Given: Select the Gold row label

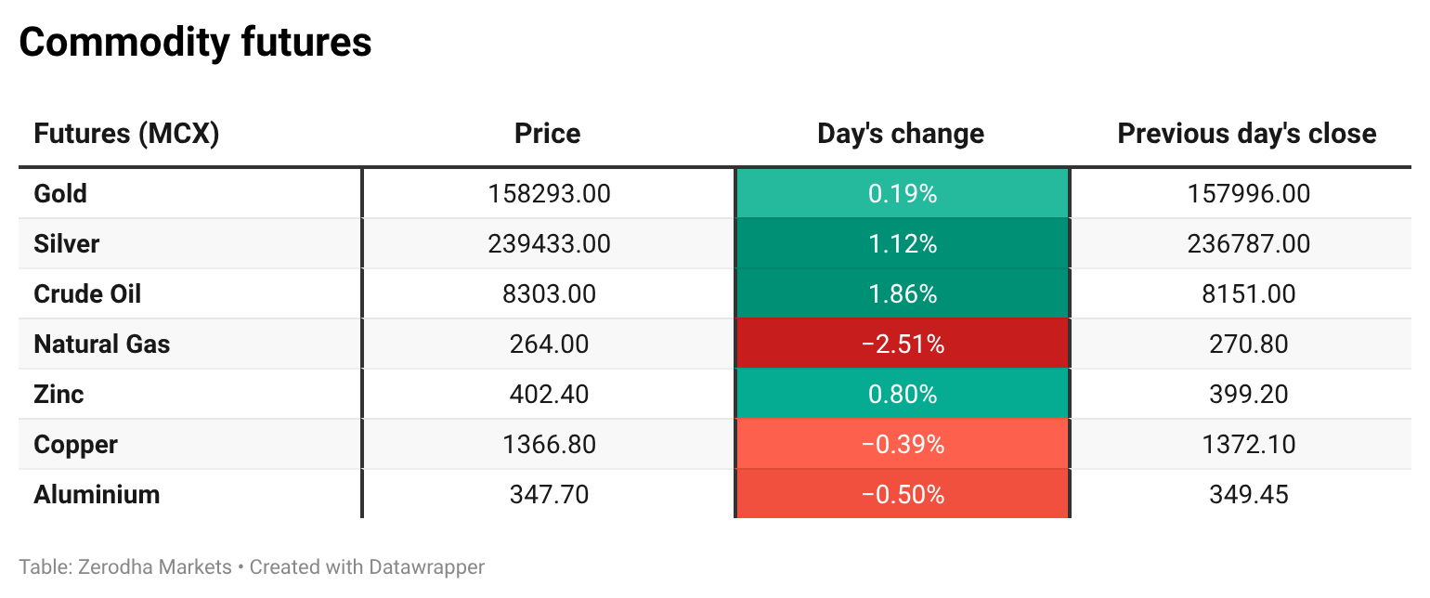Looking at the screenshot, I should tap(60, 194).
